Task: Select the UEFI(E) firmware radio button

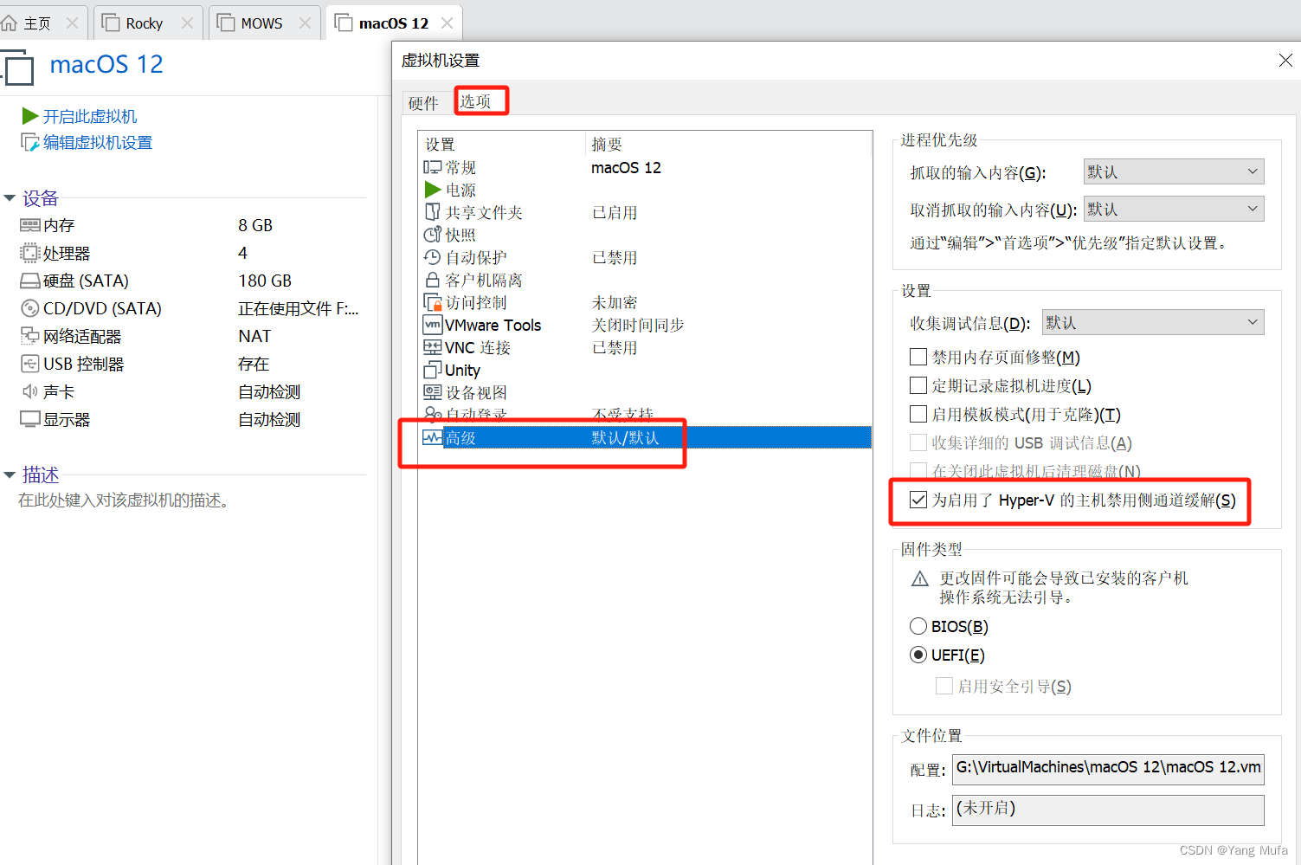Action: (x=918, y=655)
